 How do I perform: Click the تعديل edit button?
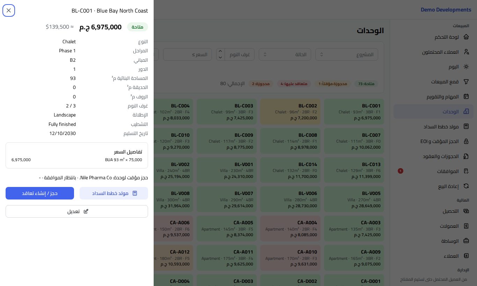coord(77,211)
